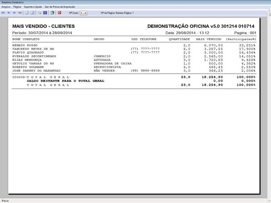Advance to next page arrow
Screen dimensions: 271x203
14,13
